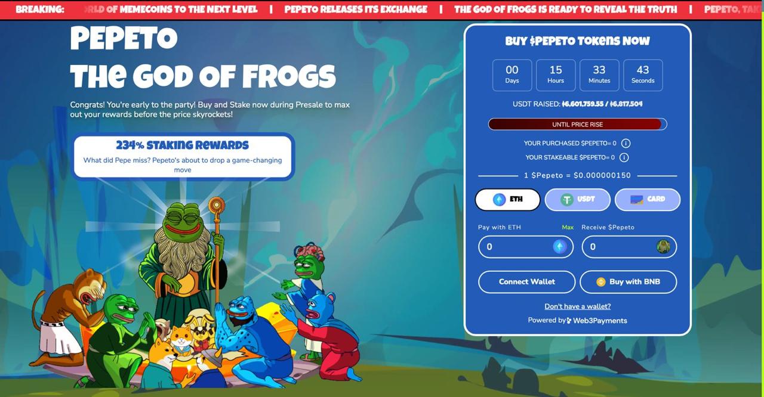Click the Receive $Pepeto amount field
Screen dimensions: 764x397
[630, 247]
